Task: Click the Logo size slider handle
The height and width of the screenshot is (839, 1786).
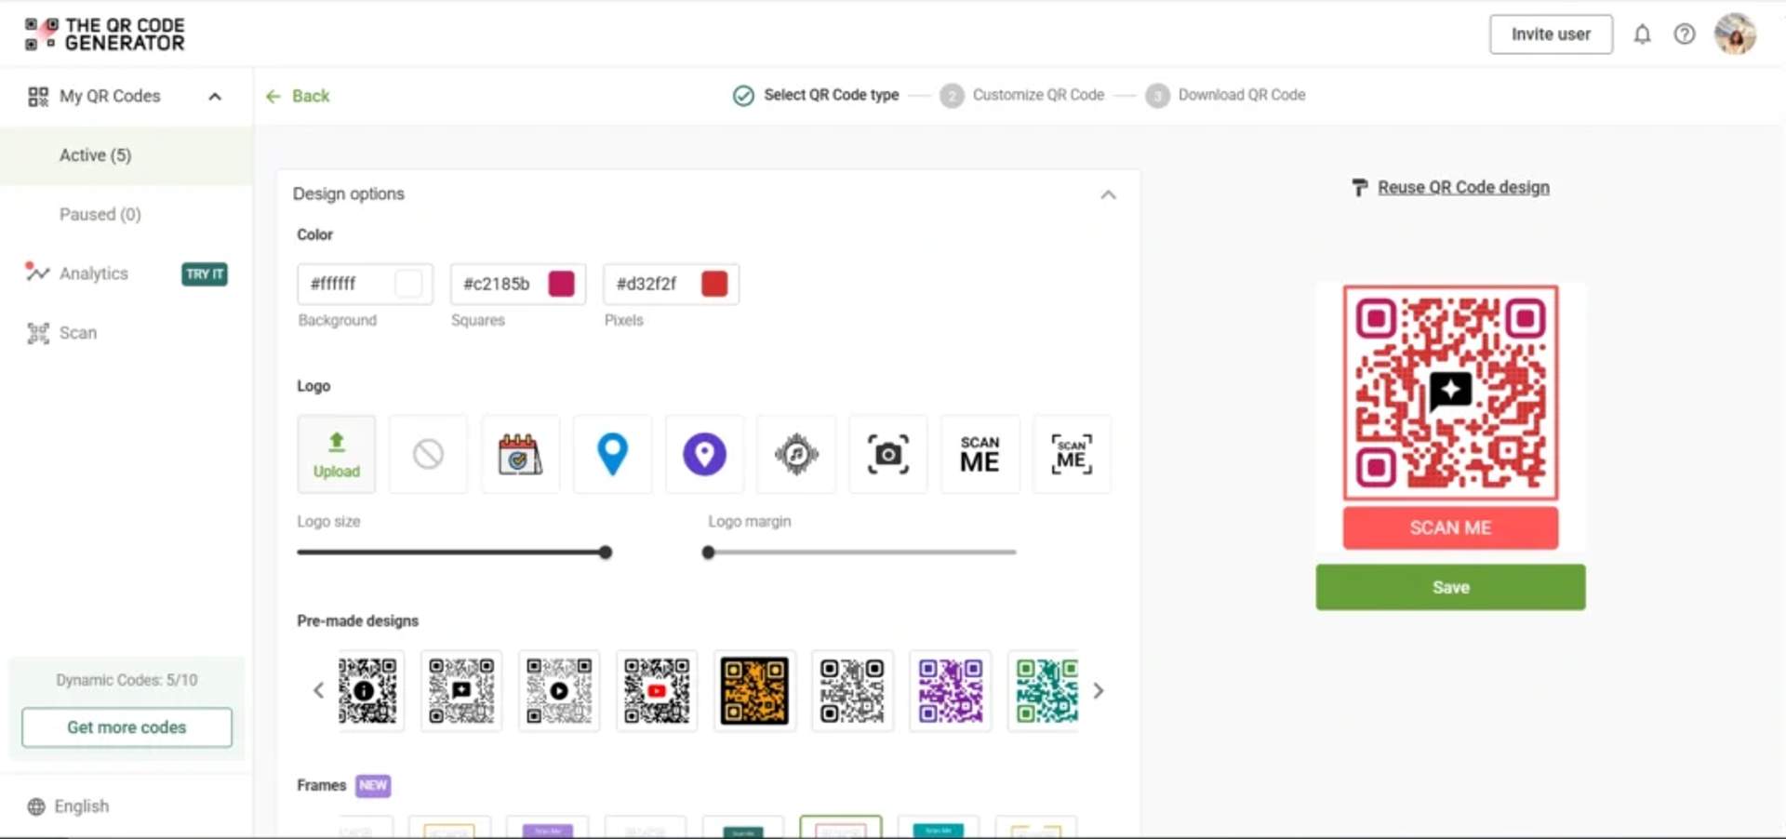Action: click(x=606, y=553)
